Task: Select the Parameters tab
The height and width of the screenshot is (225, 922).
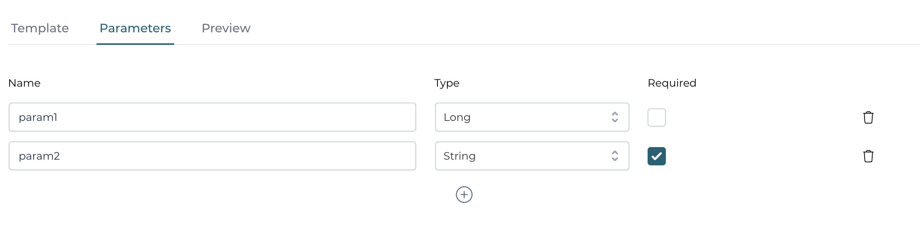Action: tap(135, 28)
